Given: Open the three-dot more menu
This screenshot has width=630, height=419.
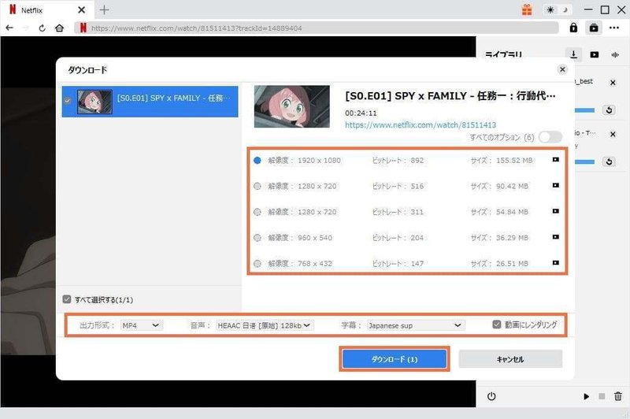Looking at the screenshot, I should pos(614,28).
